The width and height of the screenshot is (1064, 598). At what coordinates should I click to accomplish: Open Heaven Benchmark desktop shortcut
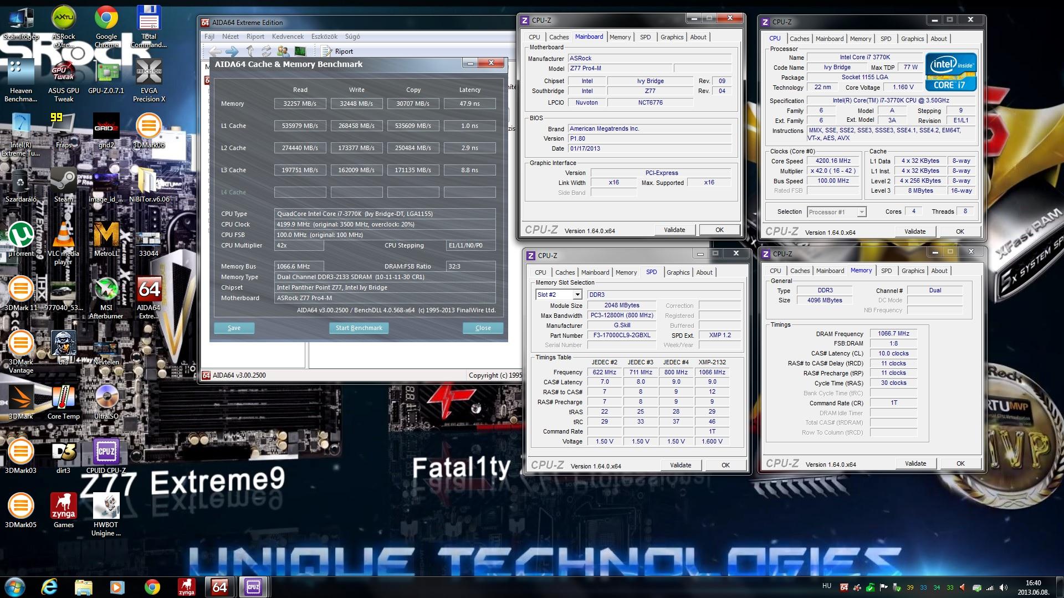21,81
